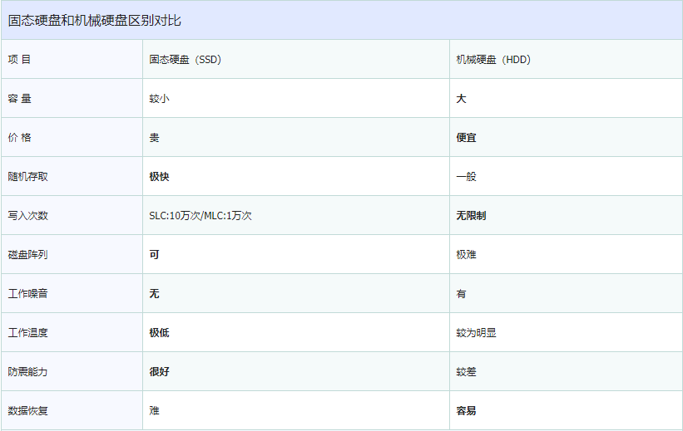Click the bold 很好 cell

point(160,372)
